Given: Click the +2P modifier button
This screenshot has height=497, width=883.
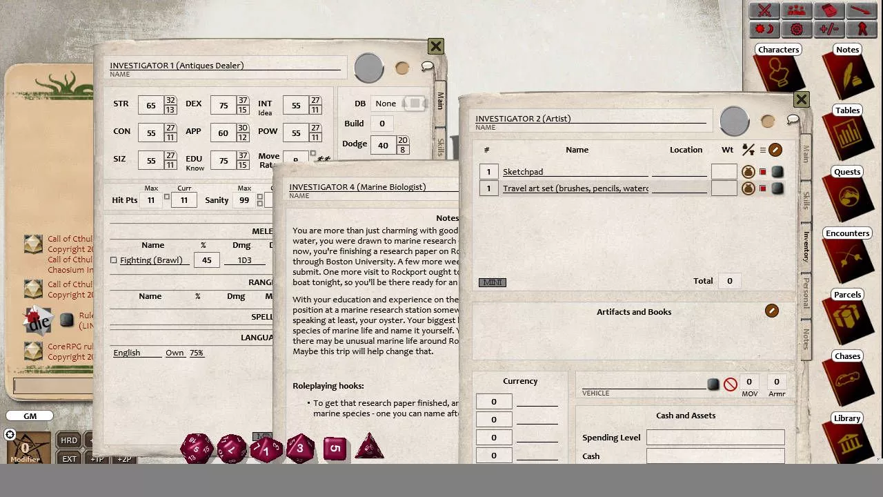Looking at the screenshot, I should pos(124,458).
